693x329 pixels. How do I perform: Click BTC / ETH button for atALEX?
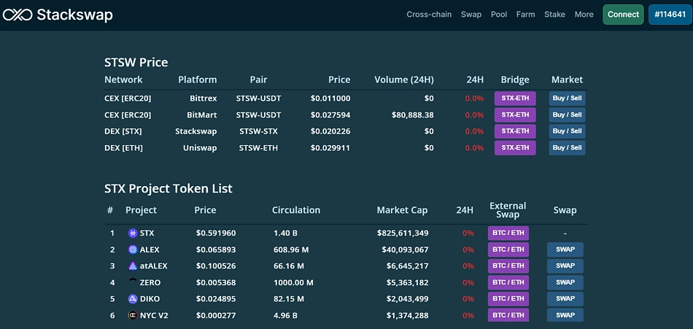pyautogui.click(x=508, y=266)
